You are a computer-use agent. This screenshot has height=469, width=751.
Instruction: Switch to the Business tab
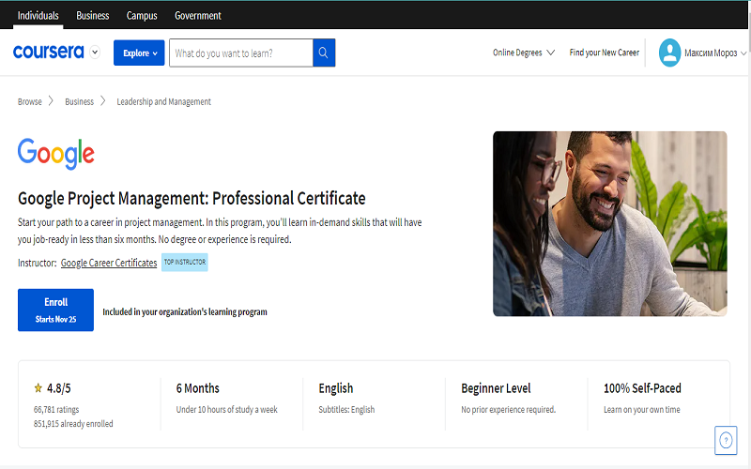[x=92, y=16]
